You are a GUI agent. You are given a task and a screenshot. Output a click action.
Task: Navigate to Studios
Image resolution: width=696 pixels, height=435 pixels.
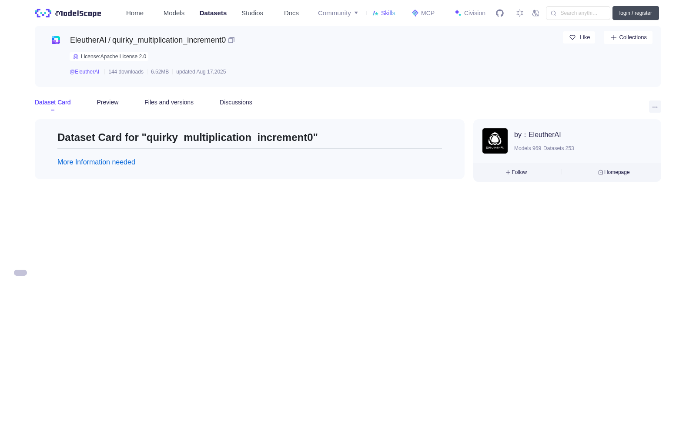(252, 13)
